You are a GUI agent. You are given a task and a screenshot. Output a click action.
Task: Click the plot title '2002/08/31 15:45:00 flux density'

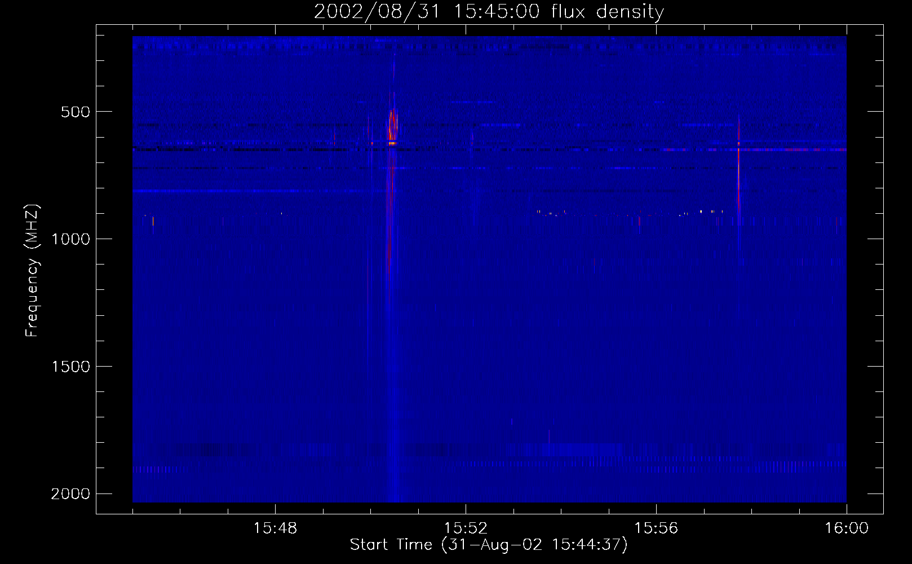(x=489, y=12)
